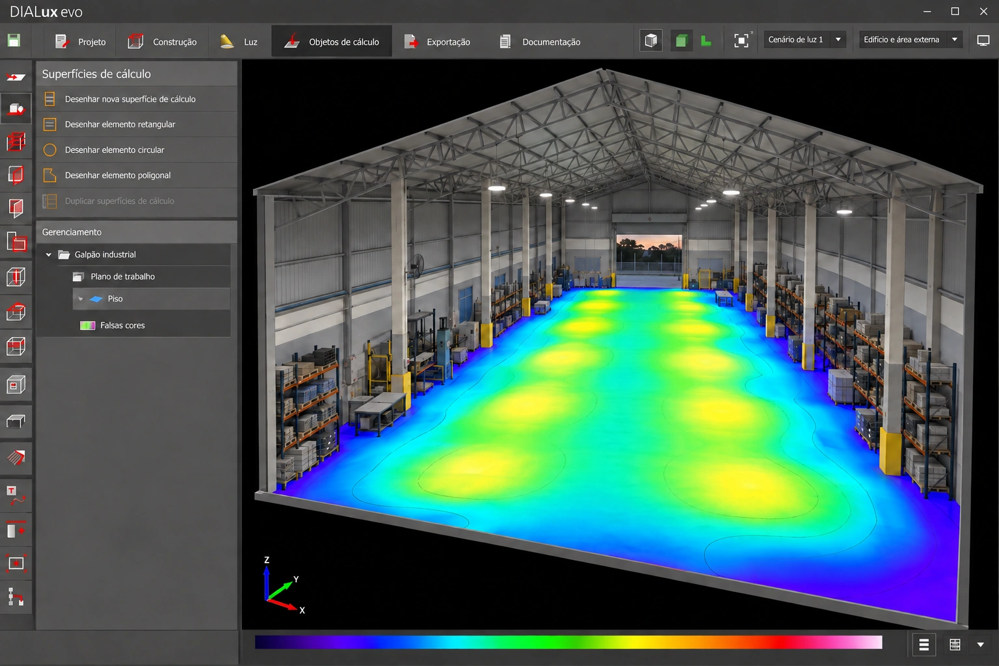Click the false color scale bar
The image size is (999, 666).
pos(568,643)
